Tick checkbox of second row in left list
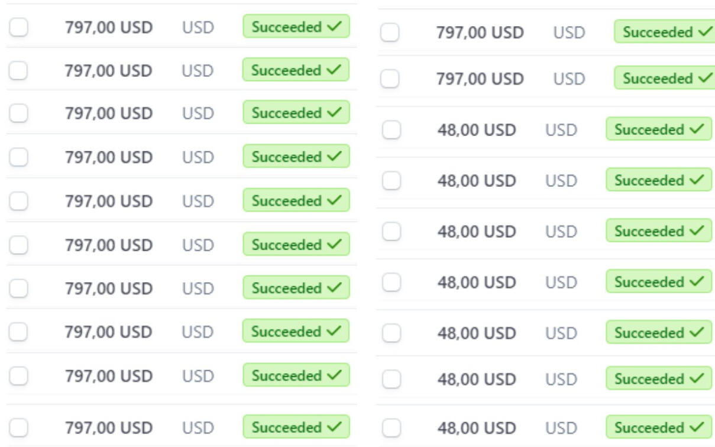This screenshot has width=715, height=447. pyautogui.click(x=19, y=71)
